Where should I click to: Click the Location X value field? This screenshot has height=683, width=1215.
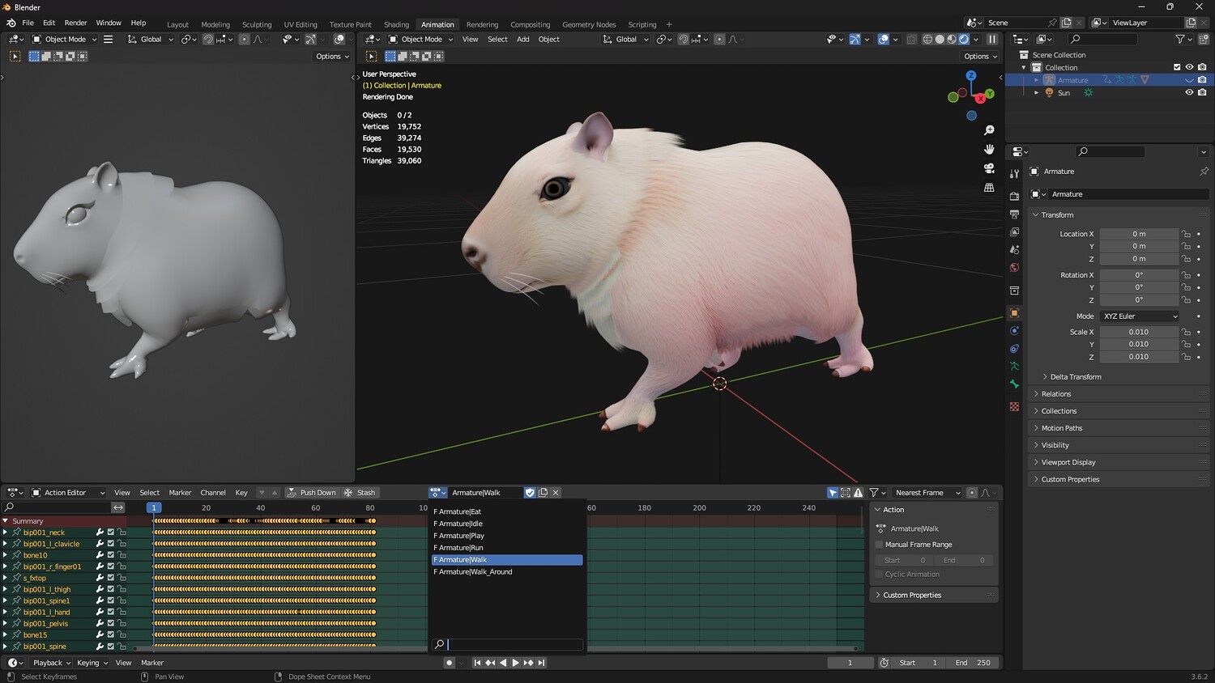tap(1139, 234)
